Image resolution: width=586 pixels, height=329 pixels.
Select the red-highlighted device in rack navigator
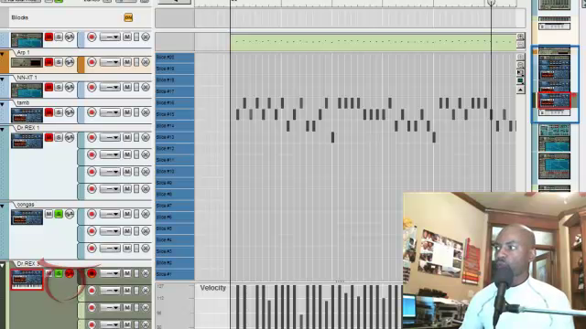point(555,101)
